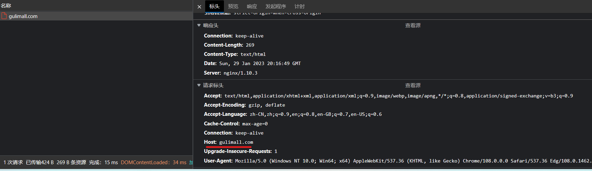Click the Content-Type value text/html

[253, 55]
